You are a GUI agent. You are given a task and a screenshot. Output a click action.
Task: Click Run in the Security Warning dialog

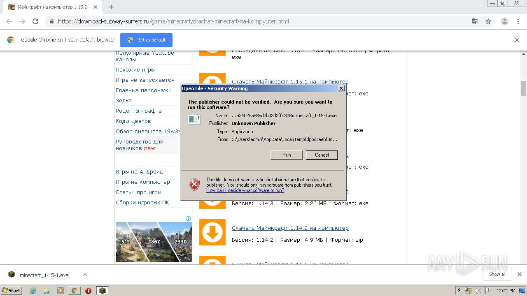coord(287,155)
